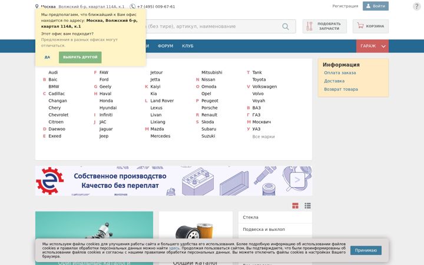Click the Собственное производство banner
The image size is (424, 265).
pyautogui.click(x=174, y=181)
